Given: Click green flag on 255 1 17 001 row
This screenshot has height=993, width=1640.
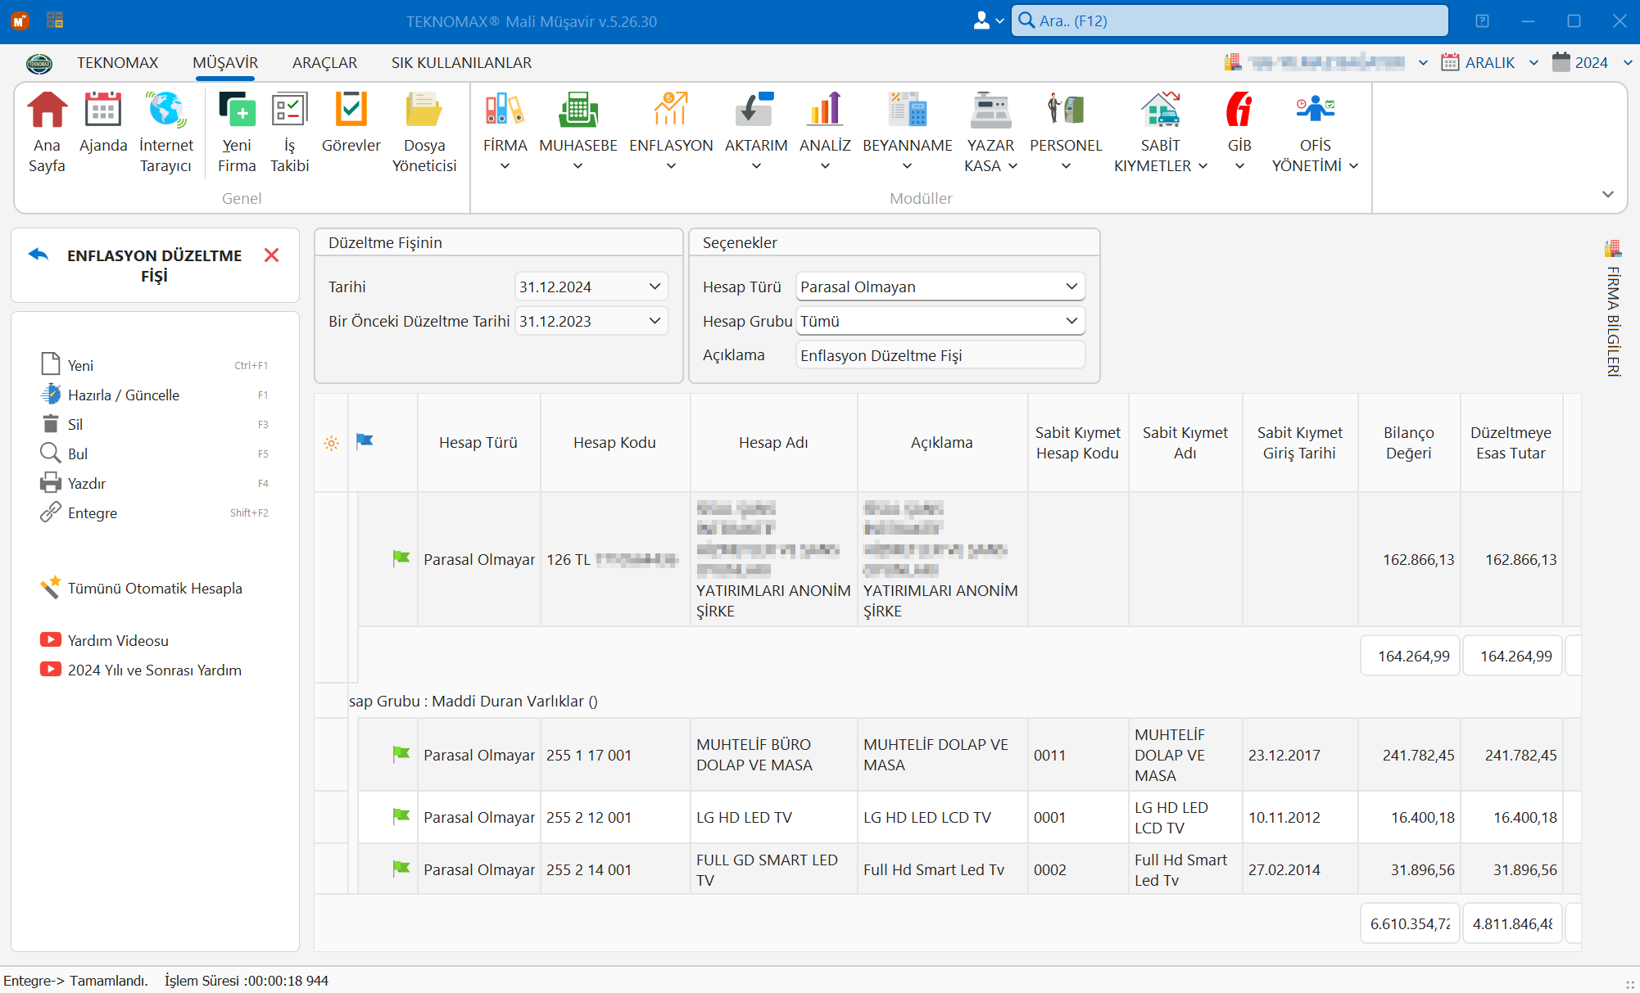Looking at the screenshot, I should (x=401, y=754).
